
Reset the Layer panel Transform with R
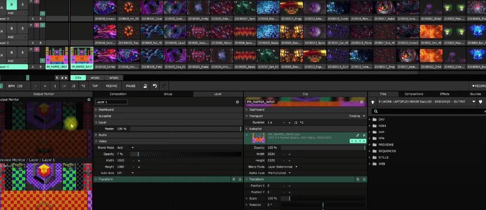(234, 179)
